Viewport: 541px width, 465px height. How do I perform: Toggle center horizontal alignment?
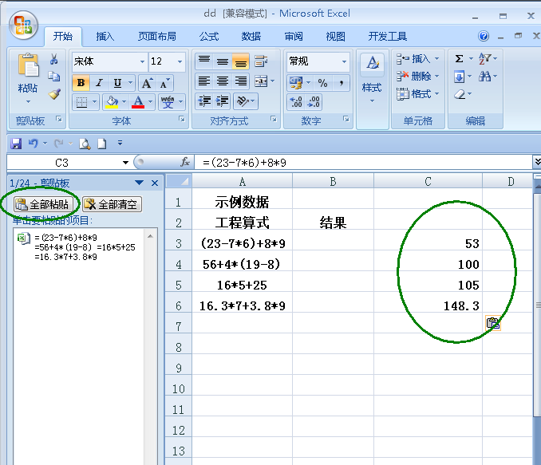point(222,81)
